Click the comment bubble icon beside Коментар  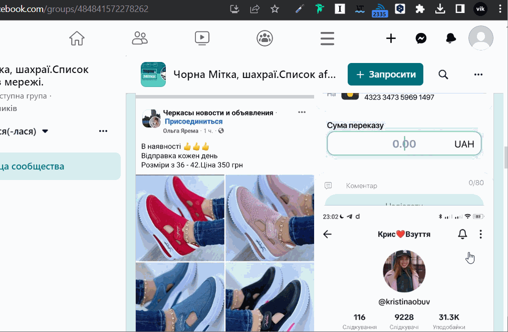click(328, 185)
